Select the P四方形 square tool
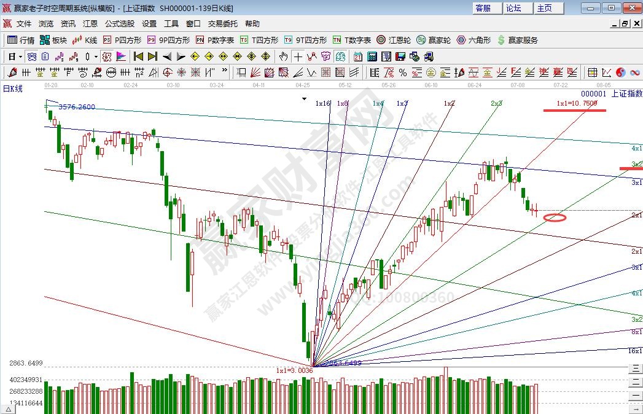The width and height of the screenshot is (643, 414). coord(122,40)
